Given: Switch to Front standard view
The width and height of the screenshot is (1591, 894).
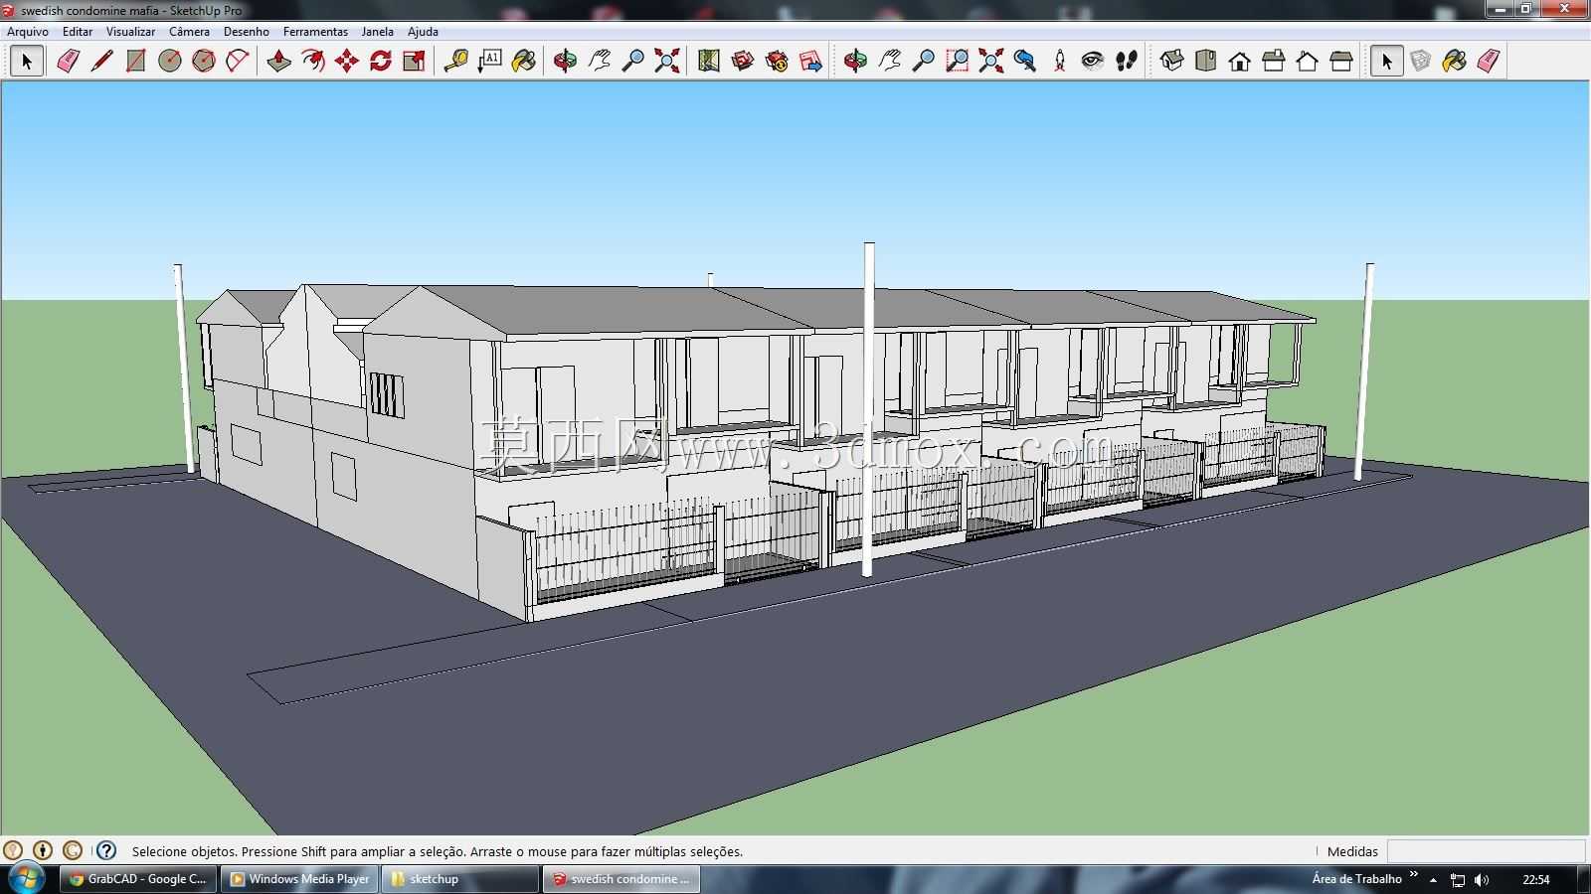Looking at the screenshot, I should tap(1239, 61).
